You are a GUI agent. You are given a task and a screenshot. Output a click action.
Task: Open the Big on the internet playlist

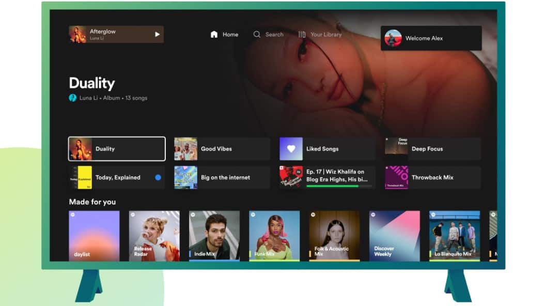pos(222,177)
